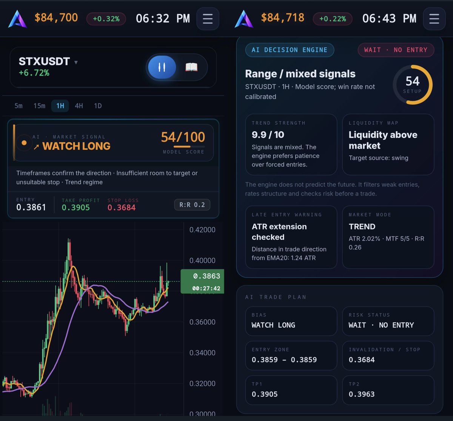Open the hamburger menu beside 06:32 PM

tap(208, 18)
